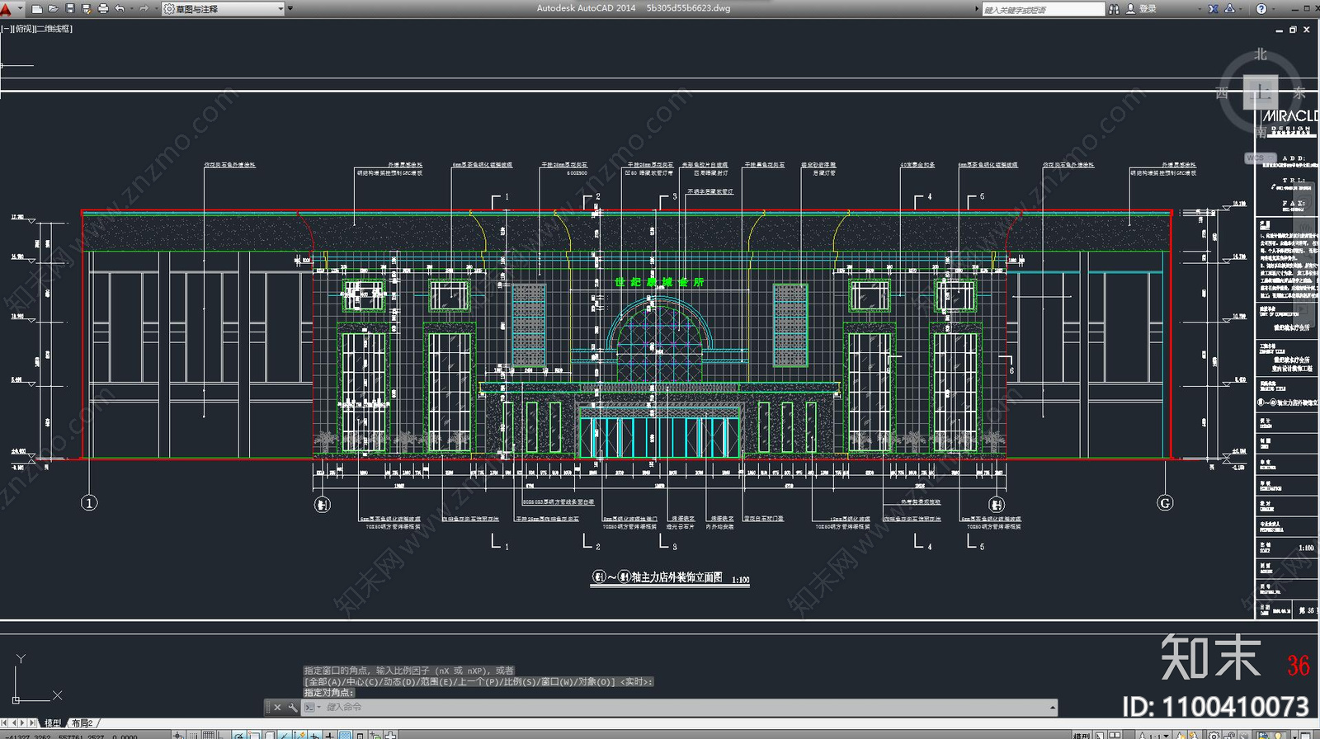Image resolution: width=1320 pixels, height=739 pixels.
Task: Restore down the drawing window
Action: point(1293,30)
